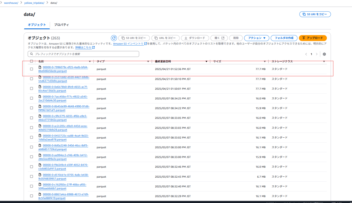
Task: Check the box for 00000-0-ac2c205c file
Action: (x=31, y=128)
